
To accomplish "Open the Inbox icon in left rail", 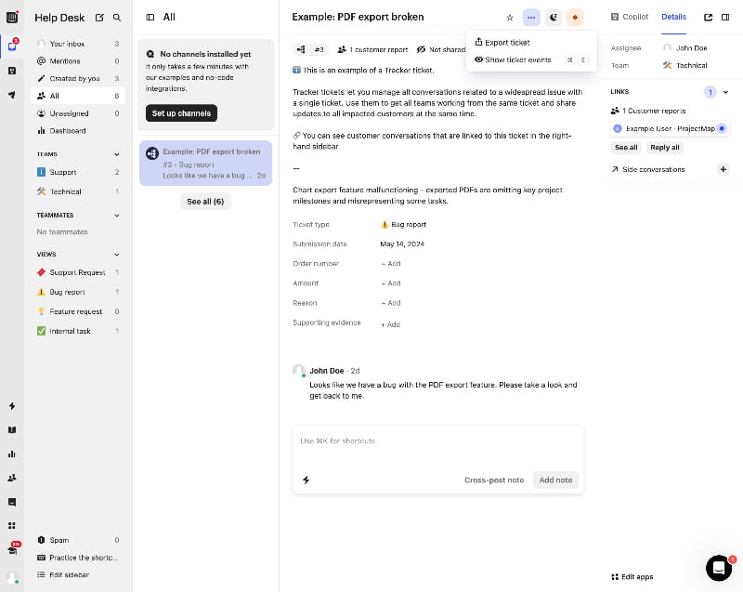I will [x=12, y=46].
